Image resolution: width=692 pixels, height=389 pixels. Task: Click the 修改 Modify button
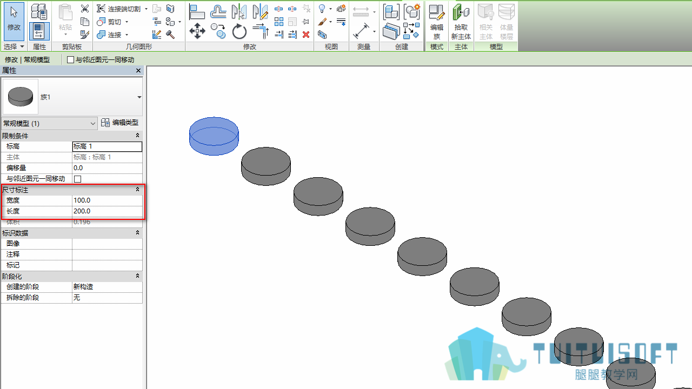point(14,21)
